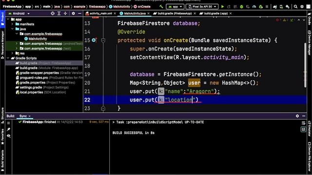Open the Device Manager toolbar icon
The height and width of the screenshot is (175, 312).
(x=281, y=7)
